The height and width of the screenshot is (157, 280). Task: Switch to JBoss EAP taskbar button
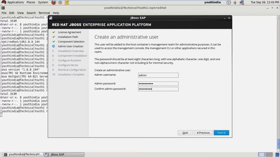[64, 154]
